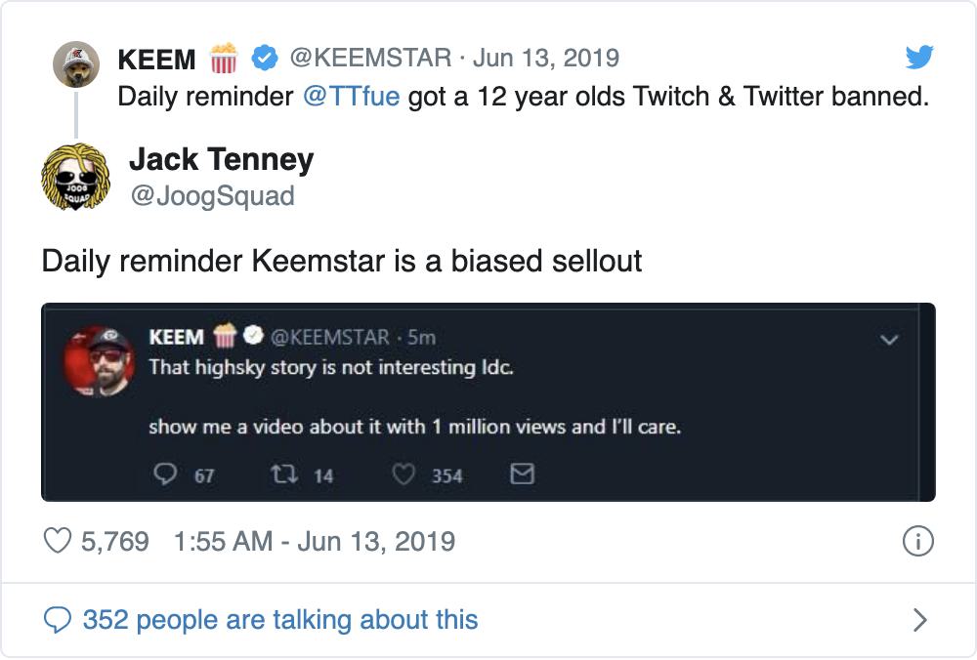Click the speech bubble icon beside 352 people

point(59,619)
